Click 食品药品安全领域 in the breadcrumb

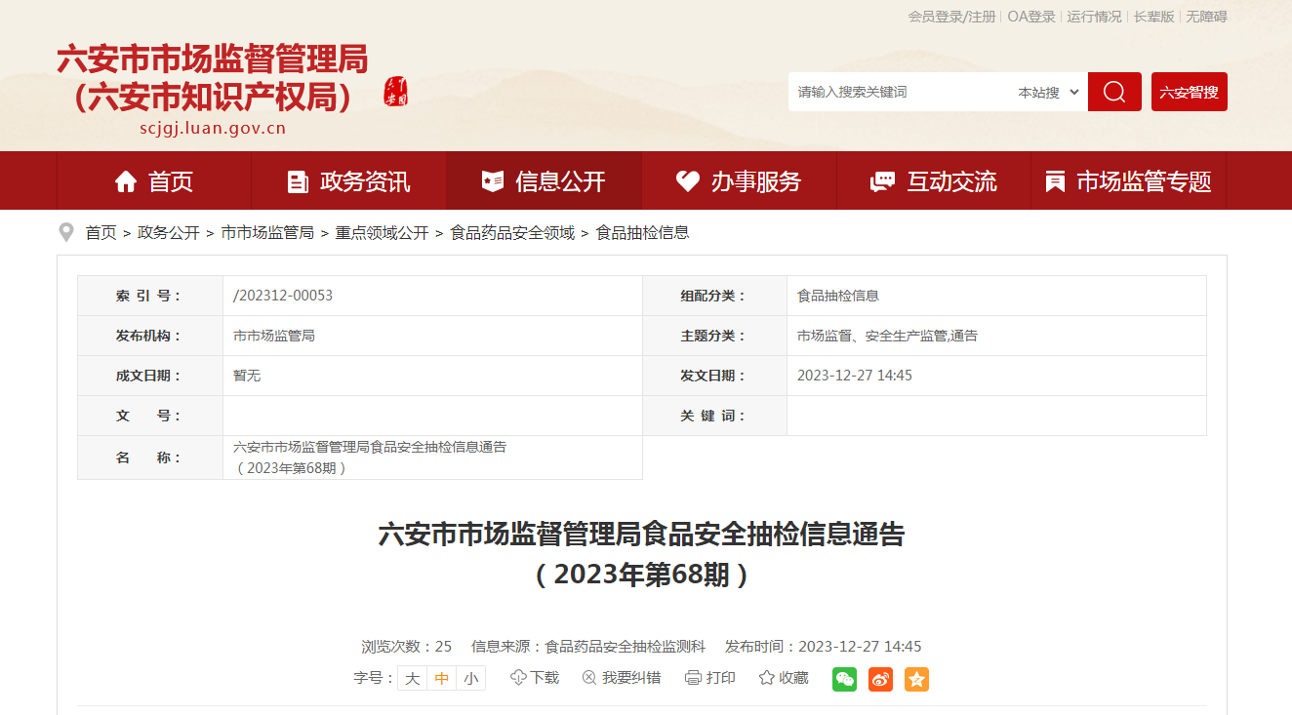tap(512, 233)
